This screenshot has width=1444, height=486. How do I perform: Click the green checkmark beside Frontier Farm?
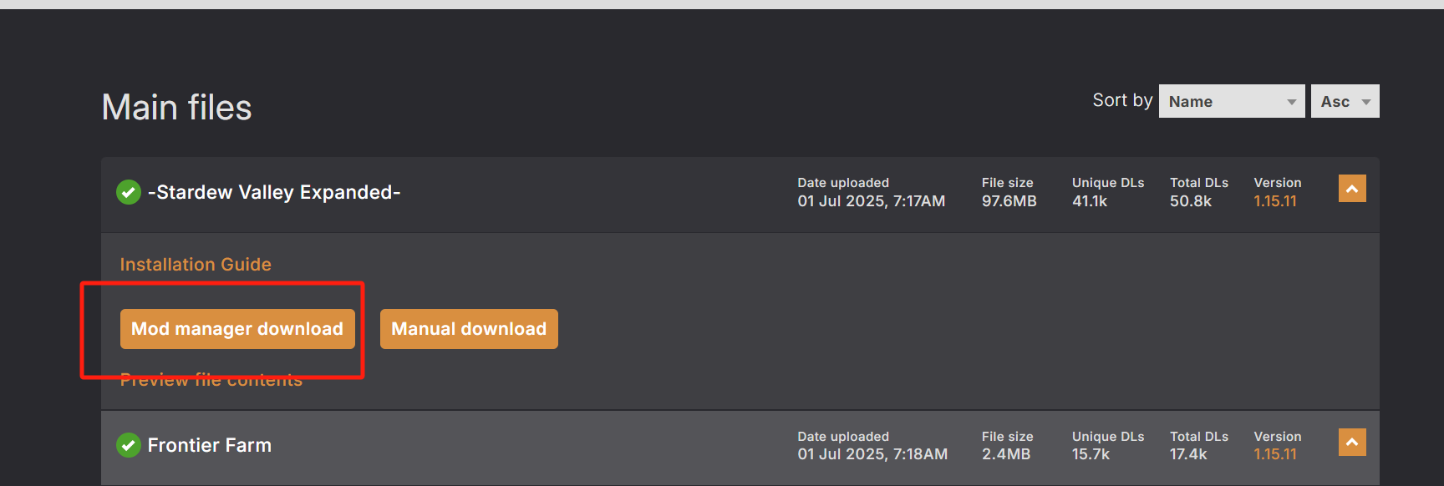point(129,445)
